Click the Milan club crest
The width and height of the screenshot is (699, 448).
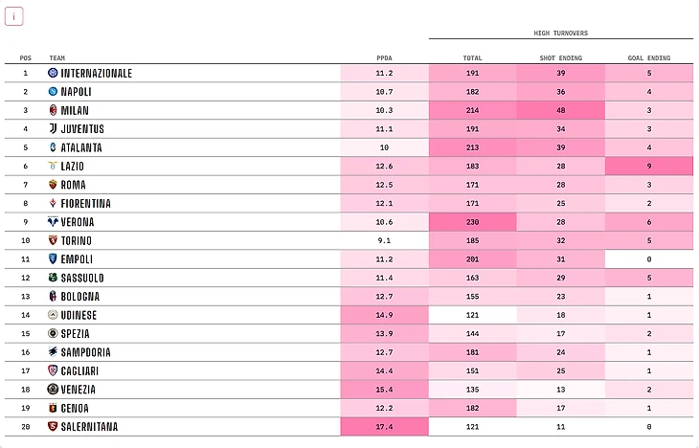(53, 110)
